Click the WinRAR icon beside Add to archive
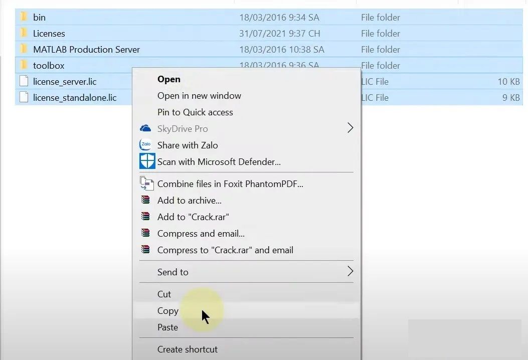The height and width of the screenshot is (360, 528). pos(145,200)
